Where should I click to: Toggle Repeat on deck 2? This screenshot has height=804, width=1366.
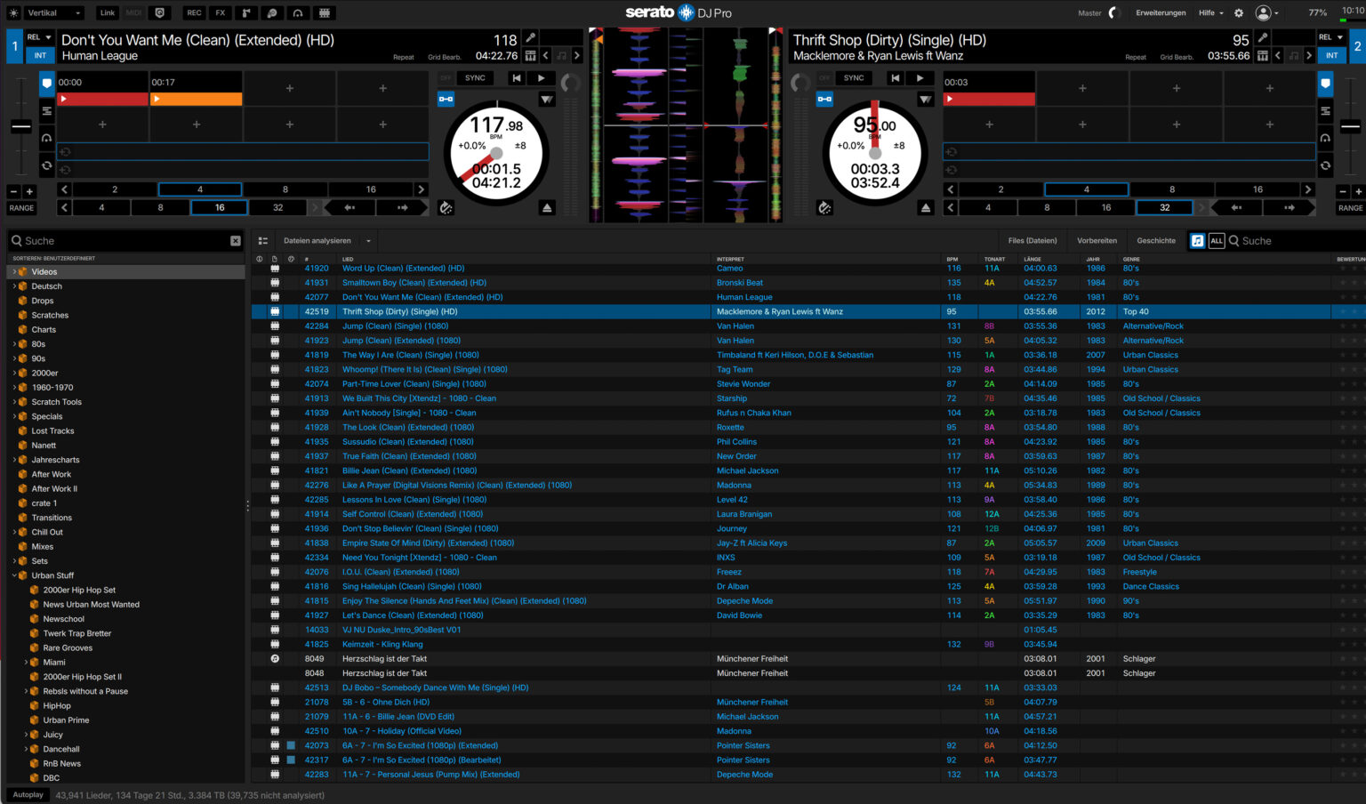click(x=1136, y=57)
